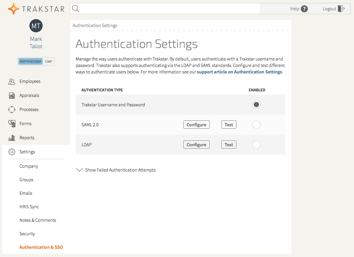
Task: Open support article on Authentication Settings link
Action: click(239, 72)
